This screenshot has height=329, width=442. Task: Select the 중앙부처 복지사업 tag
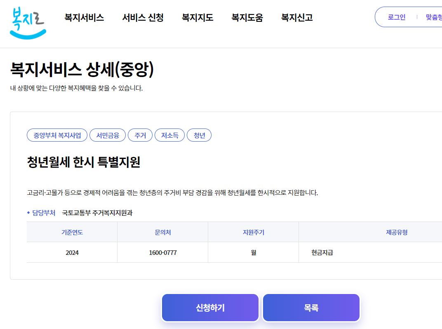pyautogui.click(x=57, y=135)
